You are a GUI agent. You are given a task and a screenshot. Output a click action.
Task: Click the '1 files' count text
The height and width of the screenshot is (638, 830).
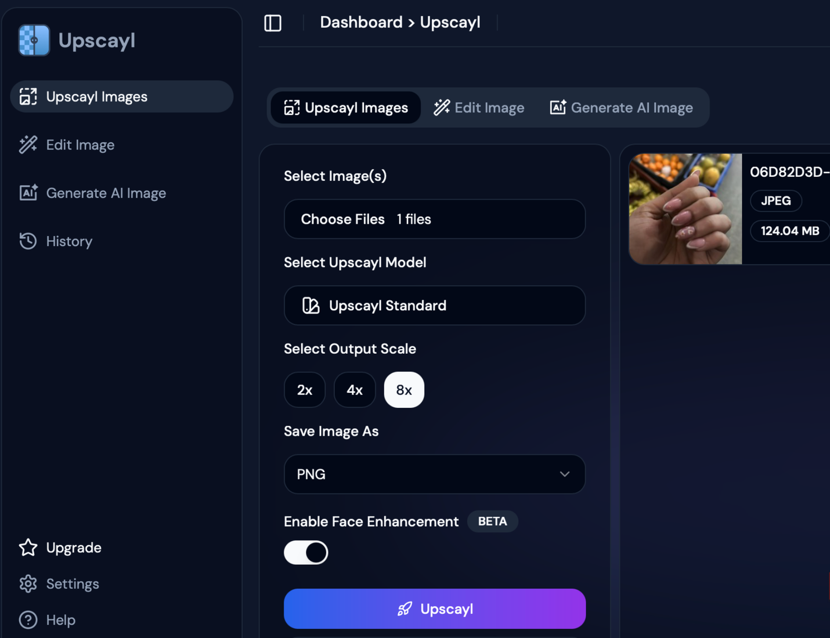coord(414,219)
